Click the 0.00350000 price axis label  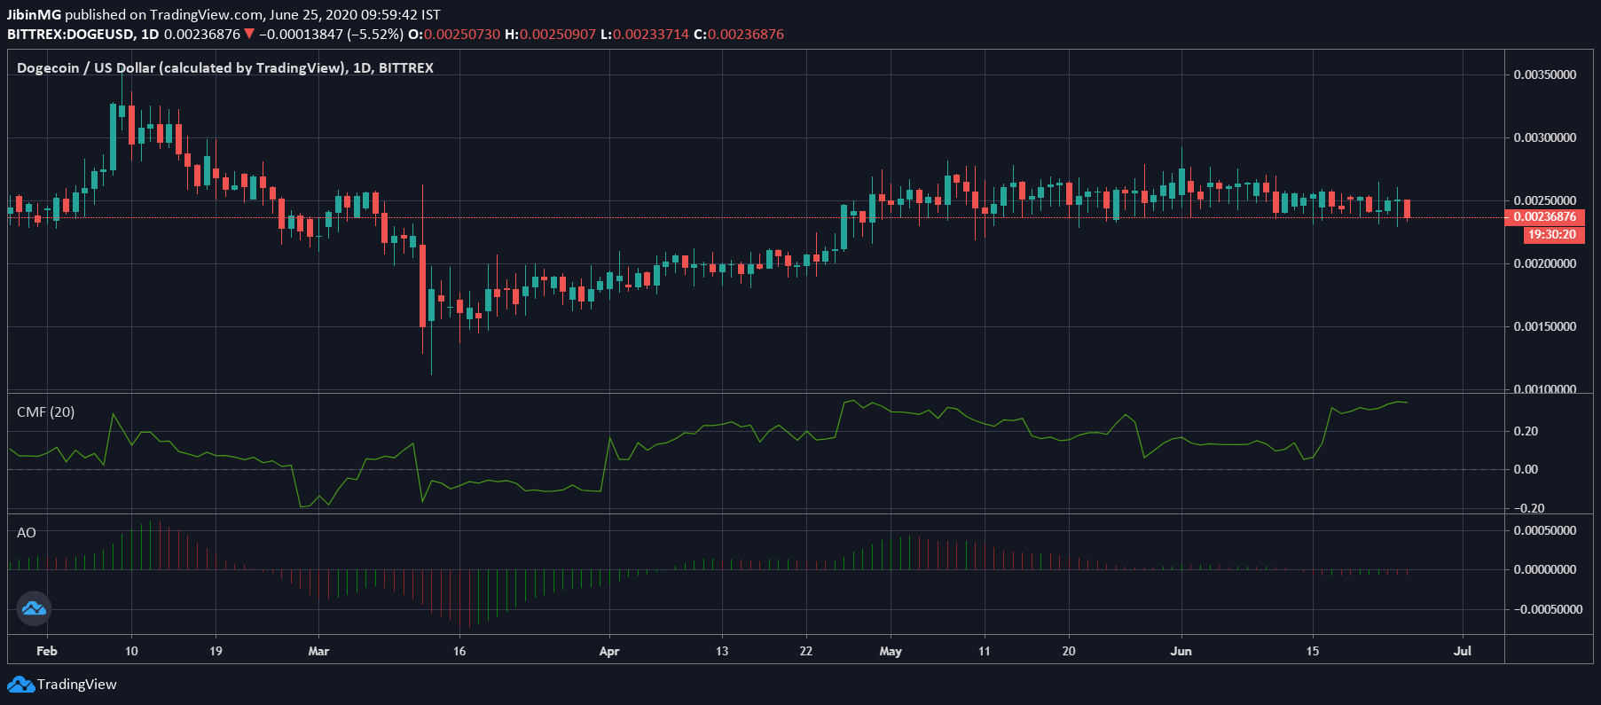1545,74
